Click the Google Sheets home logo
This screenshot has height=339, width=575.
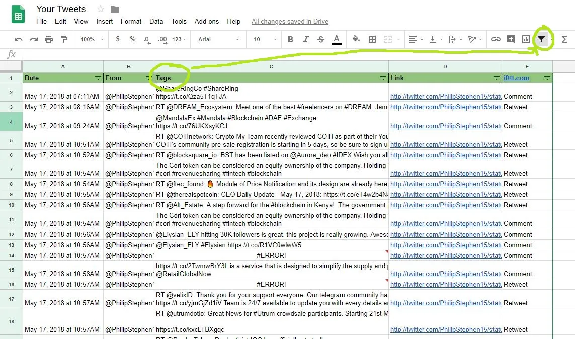[18, 14]
